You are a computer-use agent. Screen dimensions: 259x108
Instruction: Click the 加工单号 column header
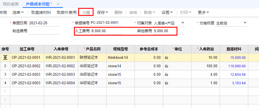tap(27, 49)
